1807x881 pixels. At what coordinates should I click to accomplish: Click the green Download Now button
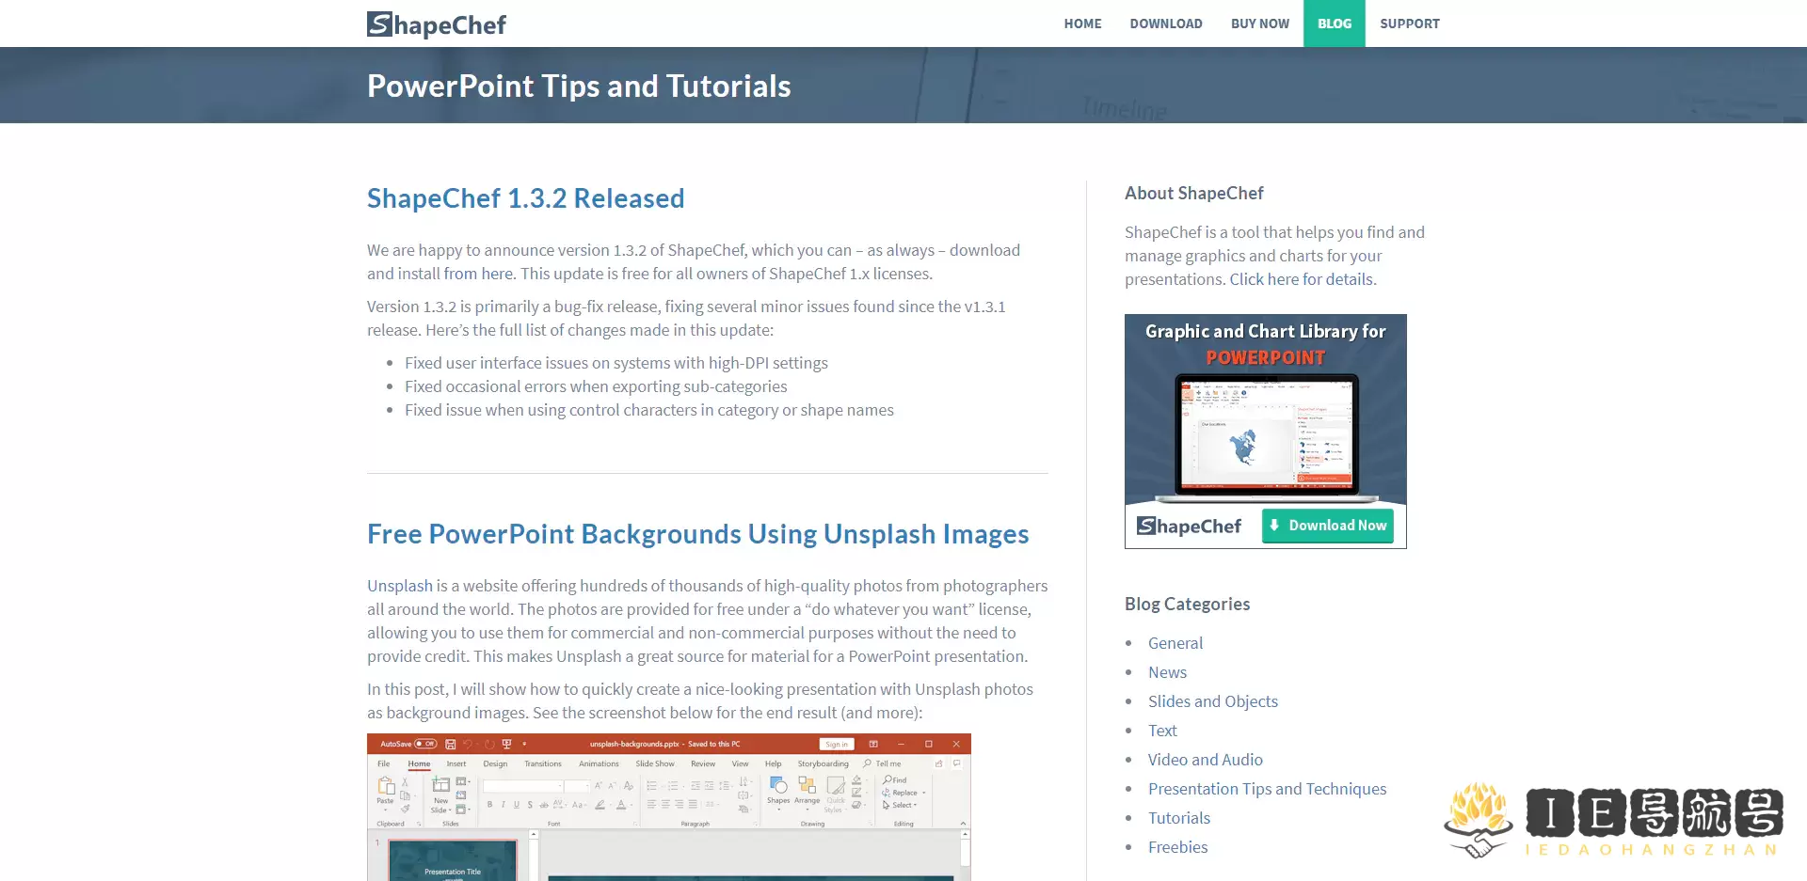coord(1328,526)
